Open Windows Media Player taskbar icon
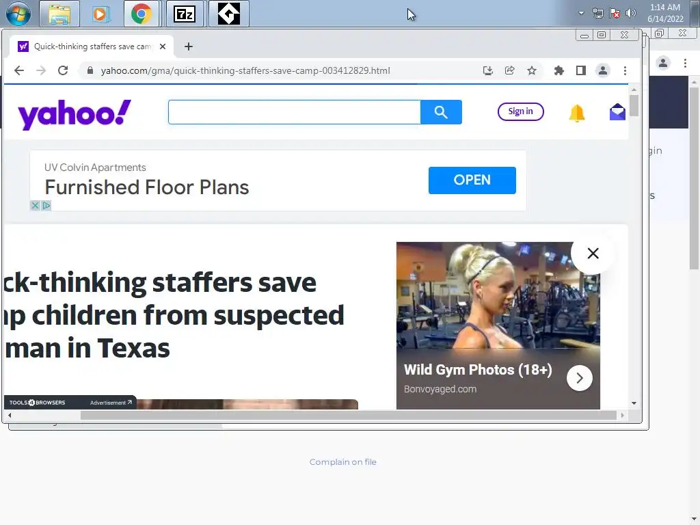 pos(100,14)
